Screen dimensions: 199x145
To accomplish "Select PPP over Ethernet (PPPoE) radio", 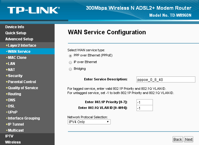I will pyautogui.click(x=70, y=56).
